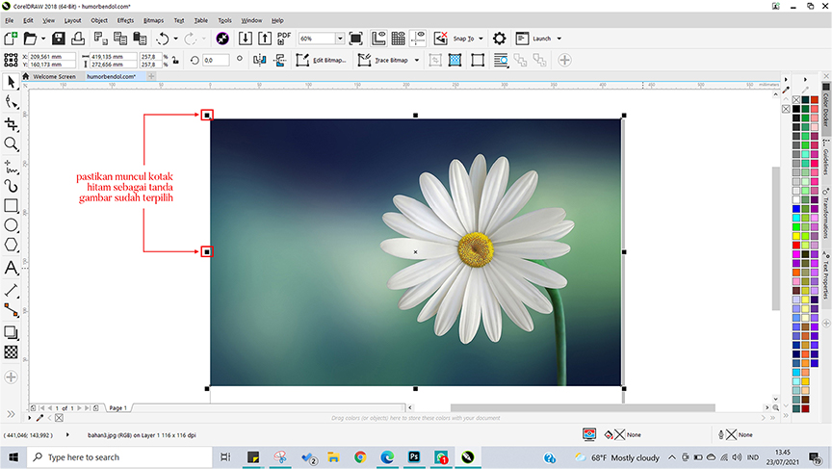Select the Ellipse tool

(x=12, y=225)
